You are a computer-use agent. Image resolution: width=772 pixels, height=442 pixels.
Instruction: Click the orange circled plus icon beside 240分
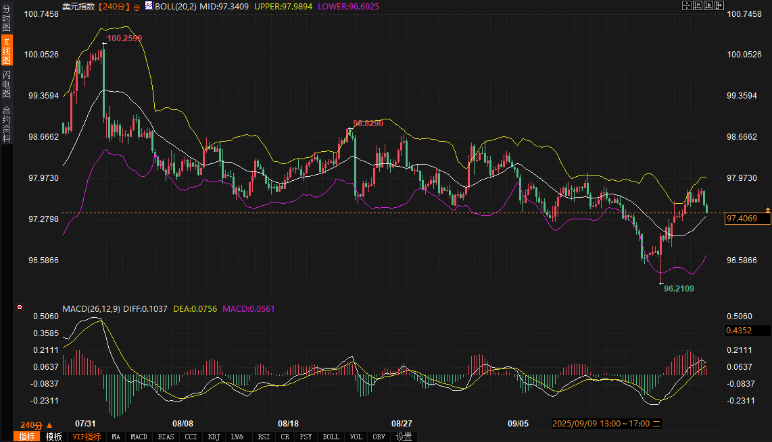[137, 7]
